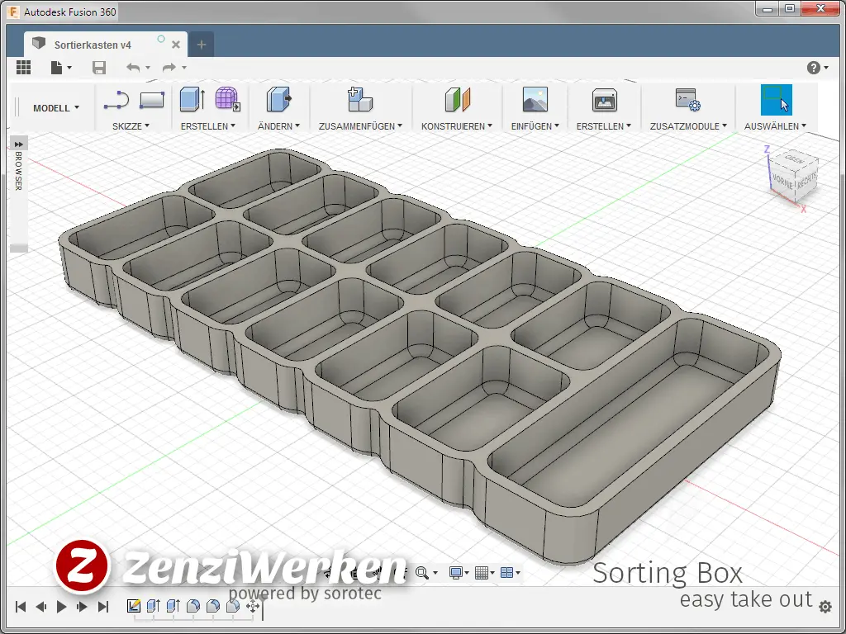This screenshot has height=634, width=846.
Task: Expand the Browser panel arrows
Action: 19,144
